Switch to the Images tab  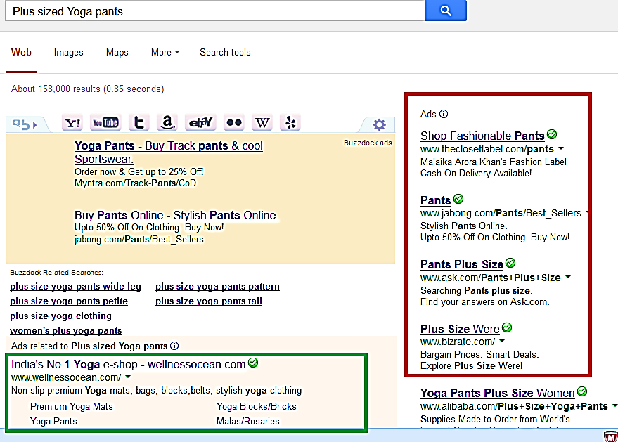coord(69,53)
